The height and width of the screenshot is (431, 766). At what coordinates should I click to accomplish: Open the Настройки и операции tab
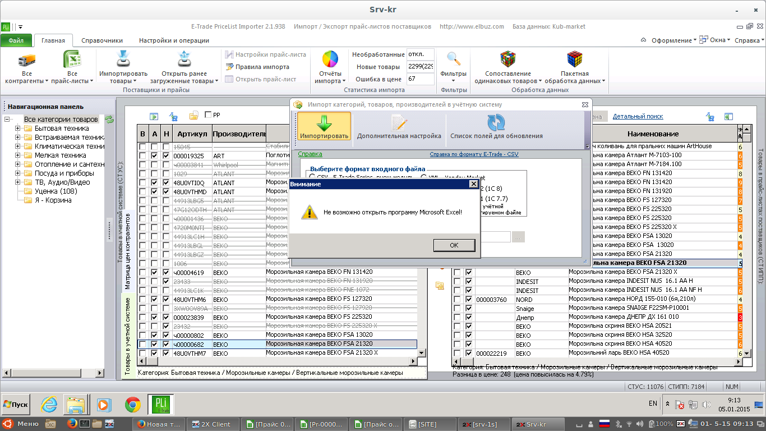(x=174, y=40)
